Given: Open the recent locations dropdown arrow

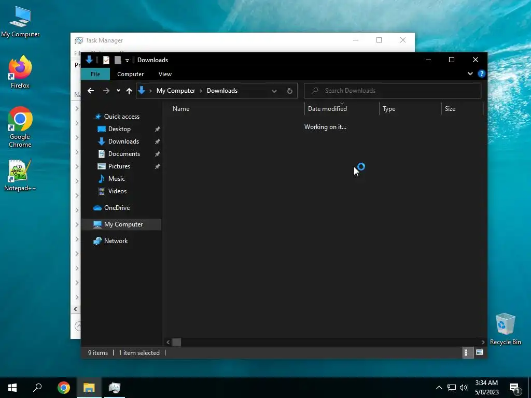Looking at the screenshot, I should coord(118,90).
